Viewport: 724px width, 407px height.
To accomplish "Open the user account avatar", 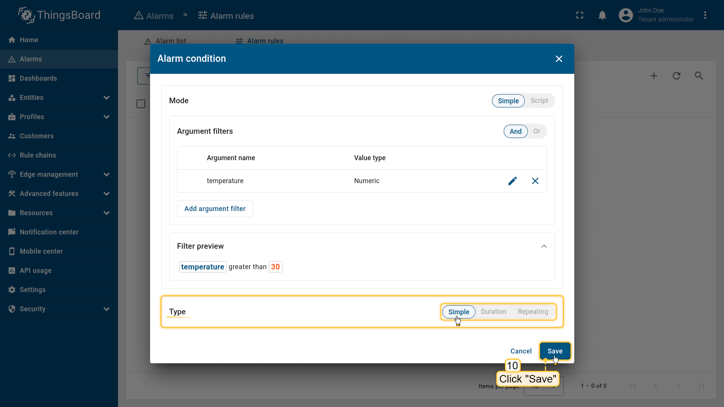I will coord(626,15).
